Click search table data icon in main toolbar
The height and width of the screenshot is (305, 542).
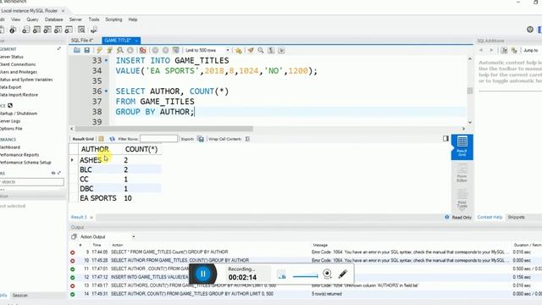click(x=81, y=30)
